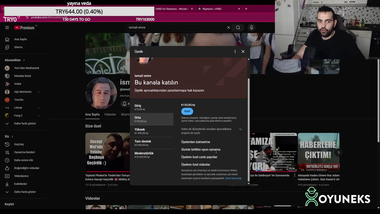This screenshot has width=380, height=214.
Task: Switch to the channel Ana Sayfa tab
Action: (92, 114)
